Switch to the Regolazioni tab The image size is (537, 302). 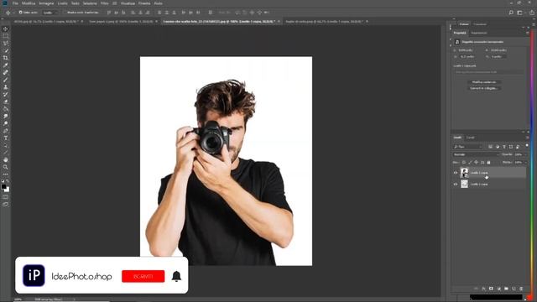(479, 33)
